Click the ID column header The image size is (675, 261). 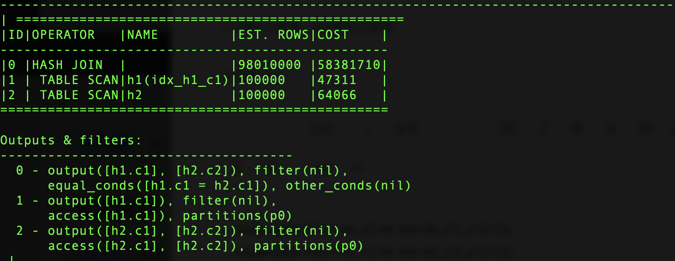pyautogui.click(x=16, y=35)
